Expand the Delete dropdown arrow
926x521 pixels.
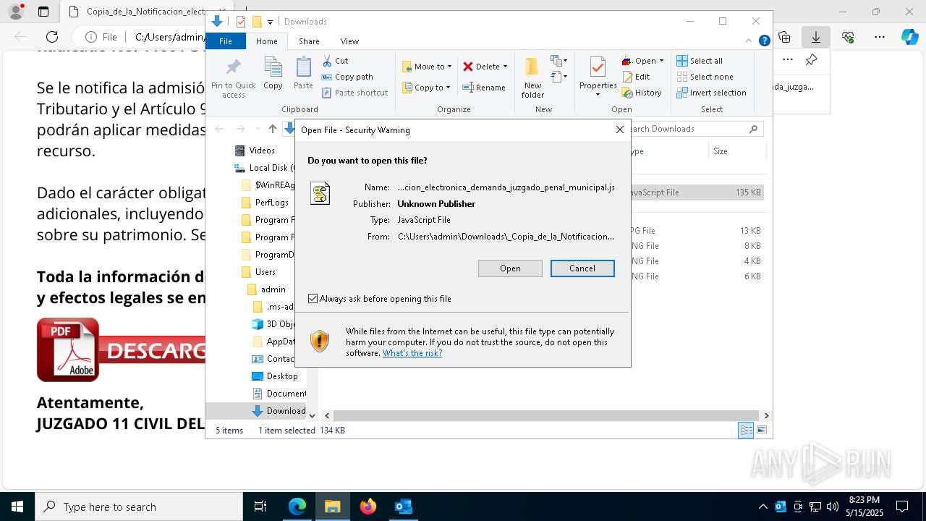pos(505,67)
